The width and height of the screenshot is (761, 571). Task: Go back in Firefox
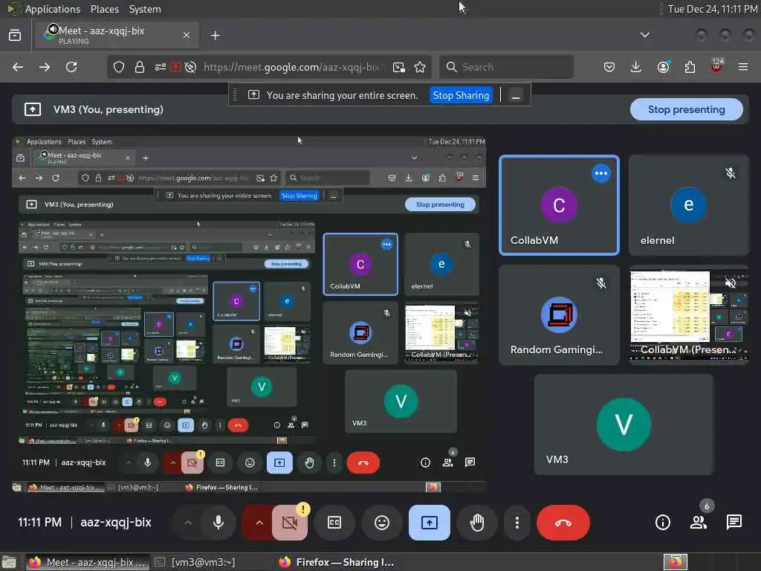(x=18, y=67)
